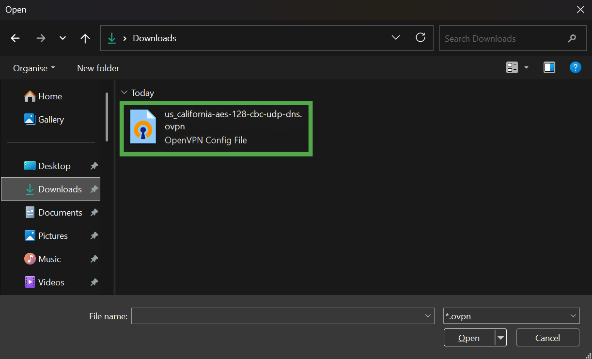Click the sidebar vertical scrollbar

pos(107,117)
